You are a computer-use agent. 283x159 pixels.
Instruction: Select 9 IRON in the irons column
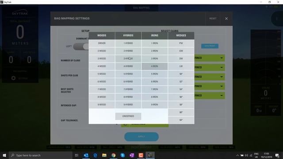pos(155,105)
